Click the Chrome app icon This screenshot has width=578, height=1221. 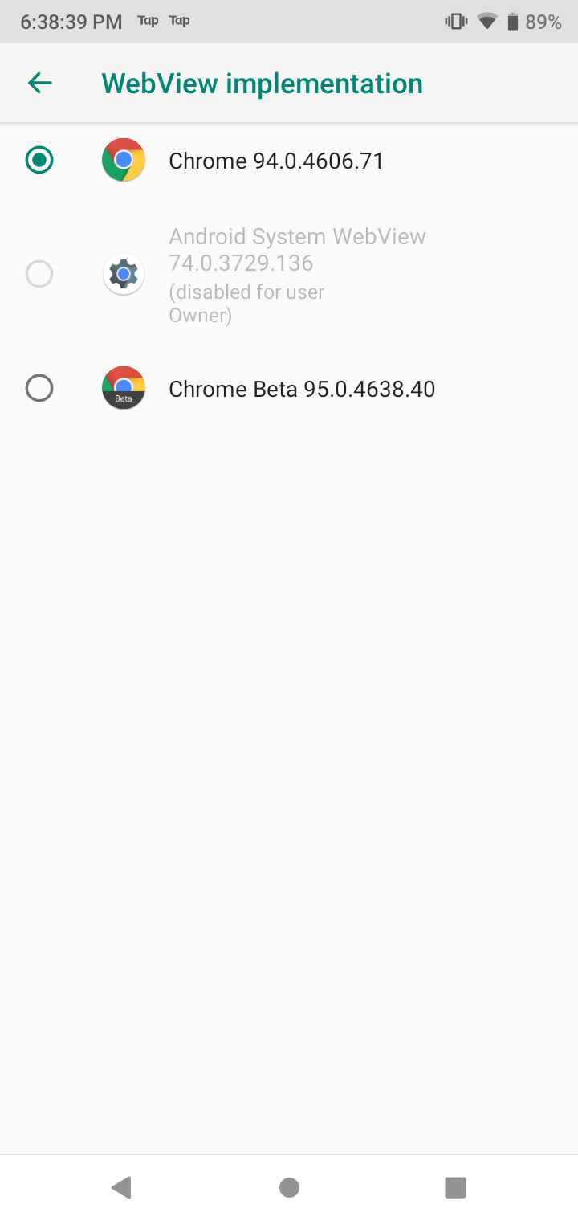[124, 160]
